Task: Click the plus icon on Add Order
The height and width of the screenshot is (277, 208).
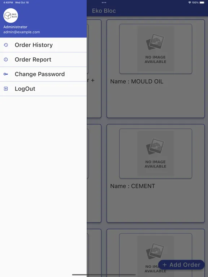Action: coord(165,265)
